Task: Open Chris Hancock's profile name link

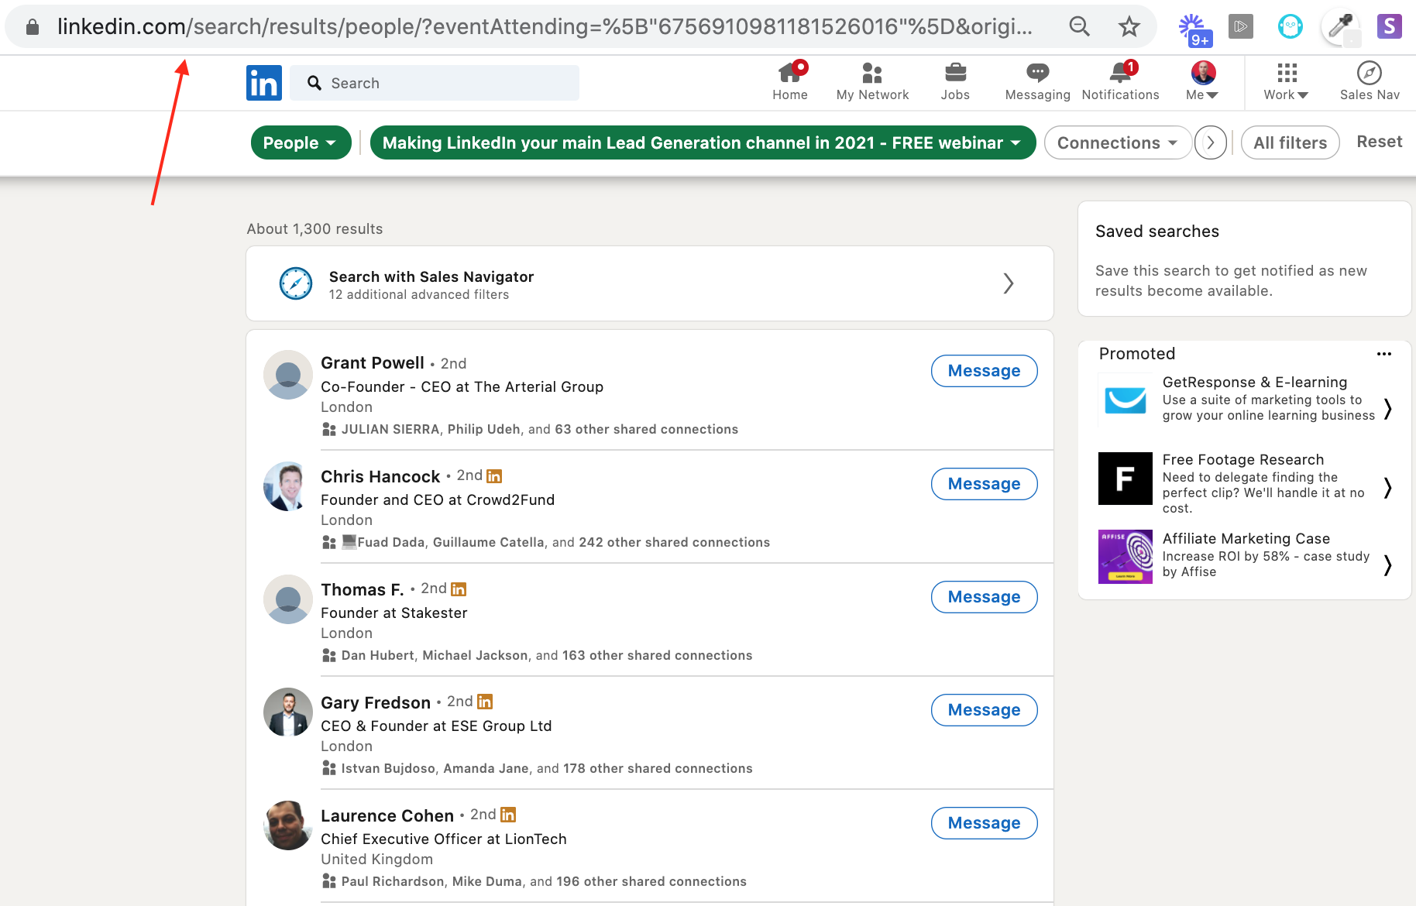Action: pyautogui.click(x=380, y=476)
